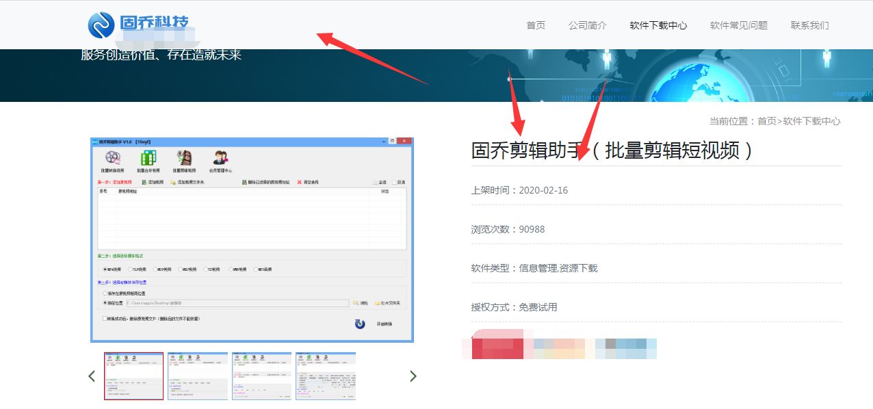This screenshot has width=873, height=409.
Task: Expand next thumbnails with the right arrow
Action: pyautogui.click(x=413, y=375)
